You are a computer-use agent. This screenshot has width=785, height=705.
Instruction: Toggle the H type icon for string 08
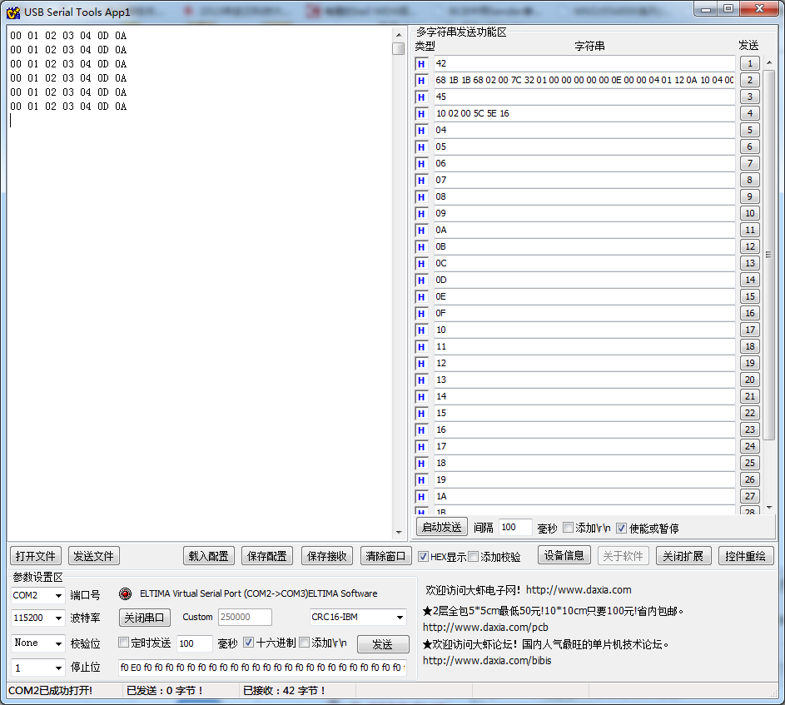coord(421,196)
